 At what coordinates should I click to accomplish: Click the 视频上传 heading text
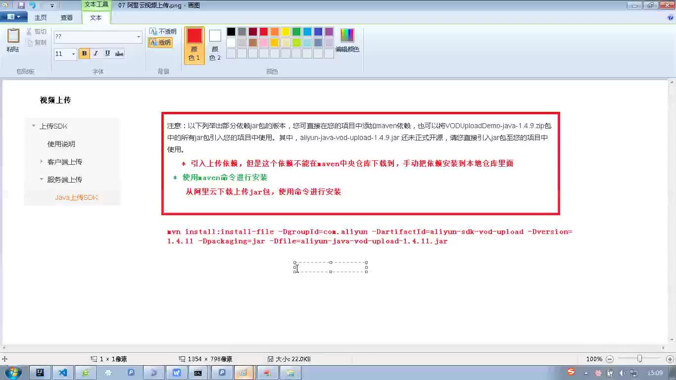click(55, 100)
